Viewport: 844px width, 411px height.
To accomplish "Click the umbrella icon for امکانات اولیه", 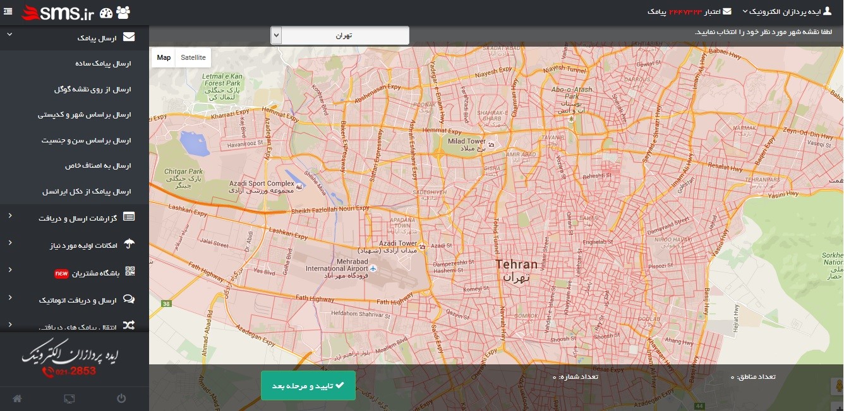I will pyautogui.click(x=129, y=244).
